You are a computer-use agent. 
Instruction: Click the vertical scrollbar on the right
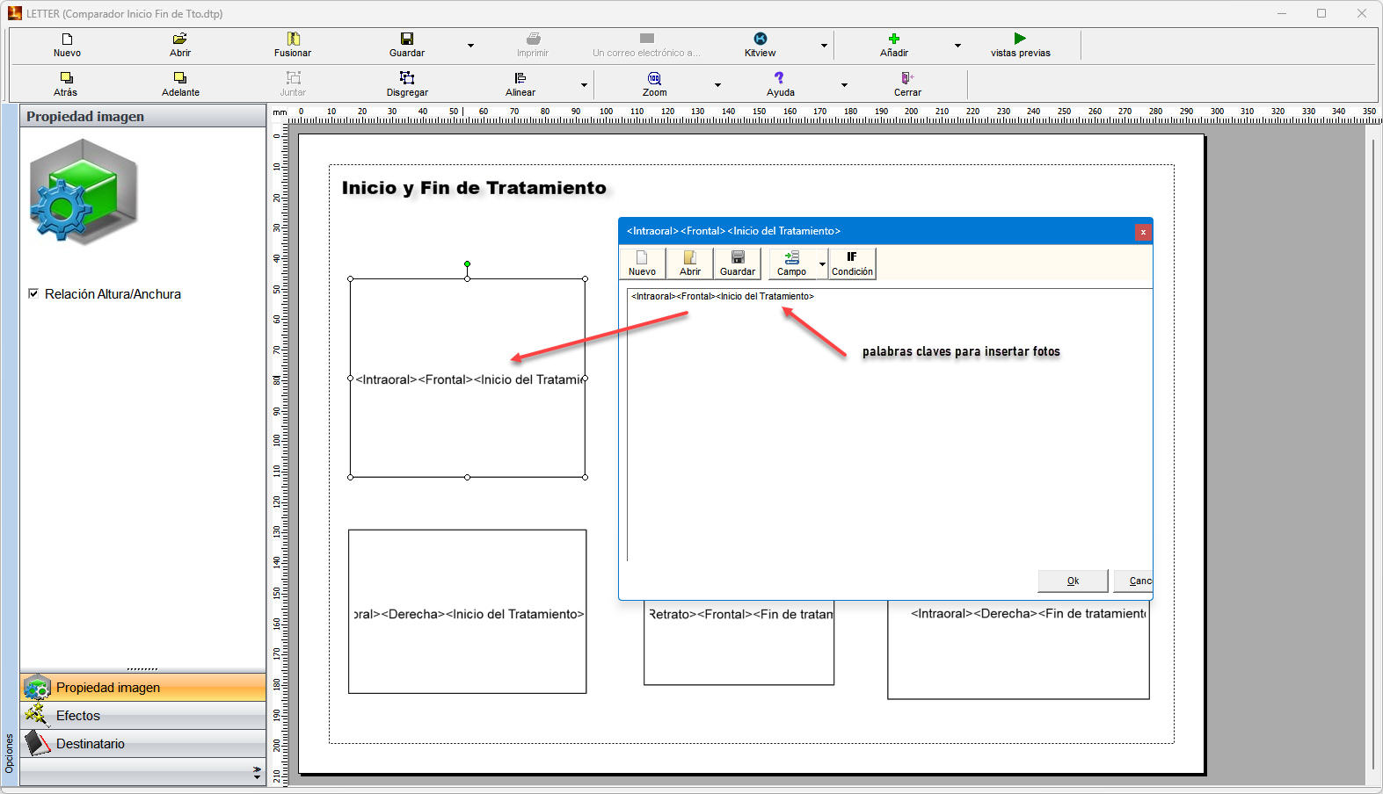pyautogui.click(x=1373, y=439)
